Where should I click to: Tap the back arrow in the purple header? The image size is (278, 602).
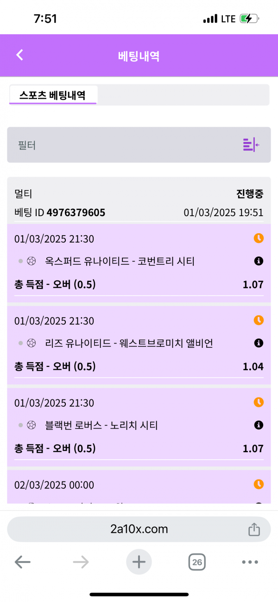coord(19,55)
